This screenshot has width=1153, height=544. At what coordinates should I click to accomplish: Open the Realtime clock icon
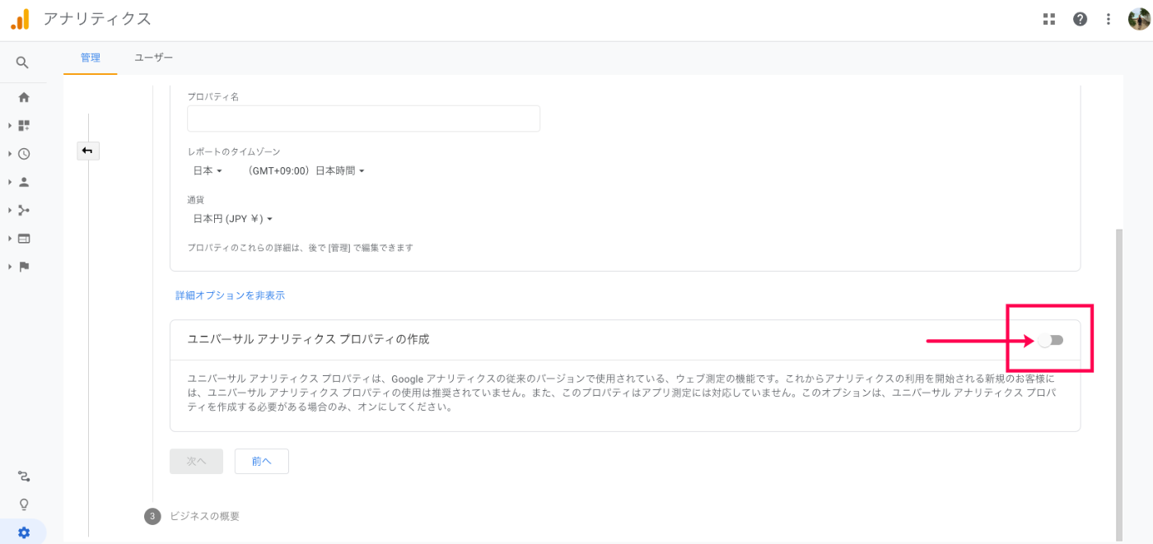pyautogui.click(x=24, y=154)
